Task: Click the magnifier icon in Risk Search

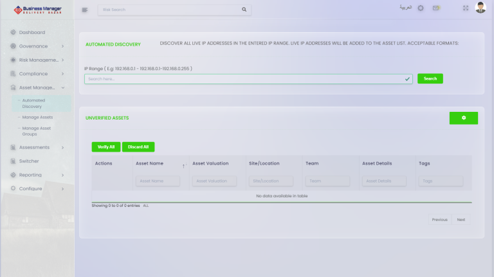Action: pyautogui.click(x=244, y=10)
